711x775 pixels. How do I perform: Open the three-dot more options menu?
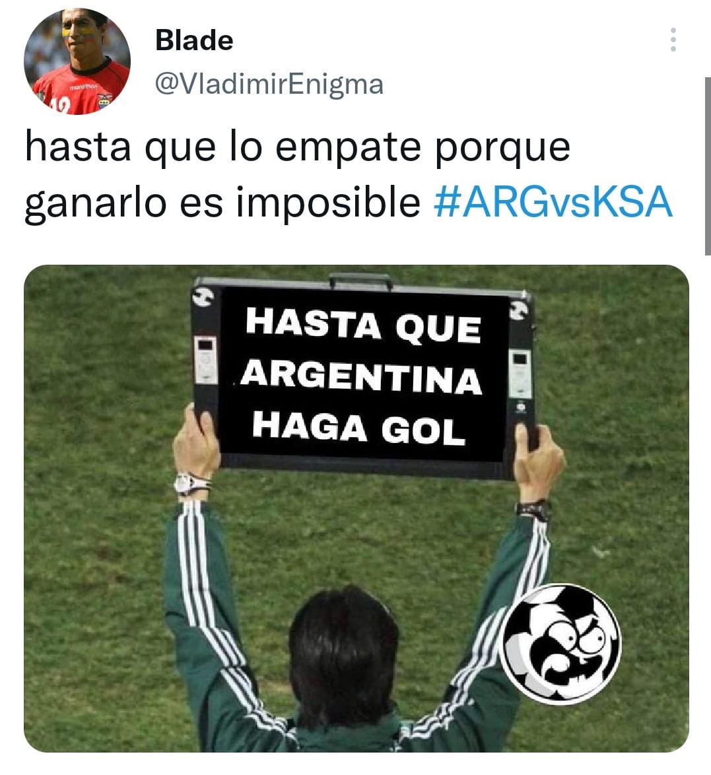pos(673,40)
